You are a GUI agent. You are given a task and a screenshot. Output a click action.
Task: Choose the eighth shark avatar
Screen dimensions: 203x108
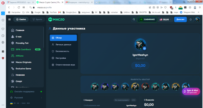coord(165,87)
